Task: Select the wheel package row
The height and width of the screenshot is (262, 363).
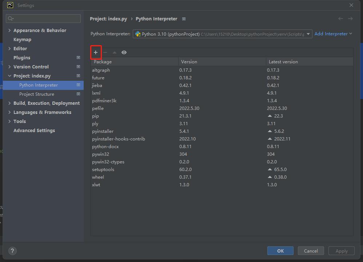Action: (x=222, y=177)
